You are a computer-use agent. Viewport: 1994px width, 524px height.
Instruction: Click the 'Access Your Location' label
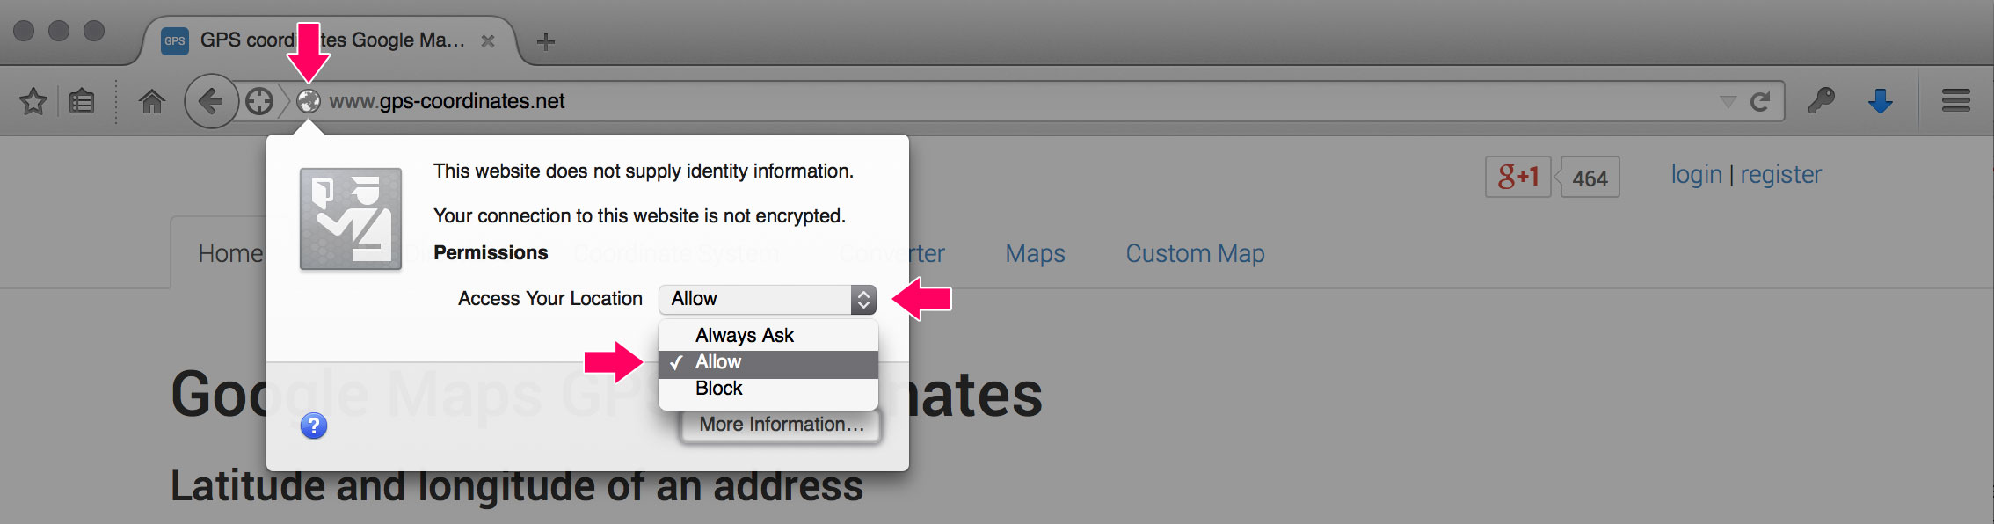[550, 299]
